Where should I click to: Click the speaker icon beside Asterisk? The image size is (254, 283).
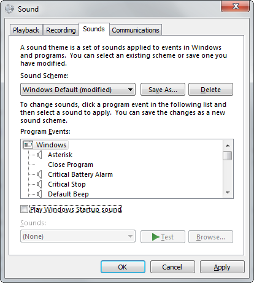39,155
